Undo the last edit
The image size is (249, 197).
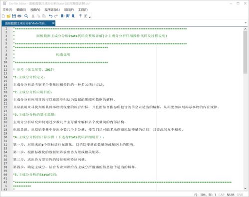coord(50,16)
